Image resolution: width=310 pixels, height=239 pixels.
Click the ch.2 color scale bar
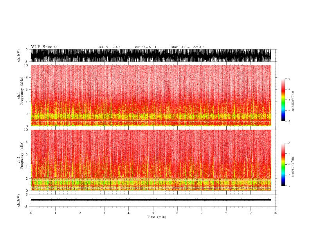point(283,164)
